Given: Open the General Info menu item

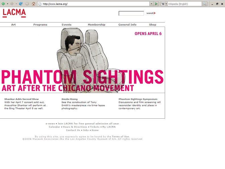Looking at the screenshot, I should pos(128,24).
